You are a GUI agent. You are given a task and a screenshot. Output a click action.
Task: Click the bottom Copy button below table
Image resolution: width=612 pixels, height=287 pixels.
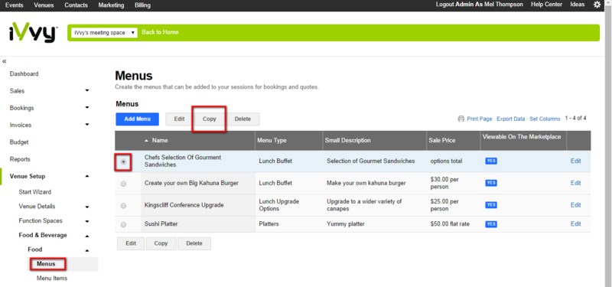pyautogui.click(x=161, y=243)
